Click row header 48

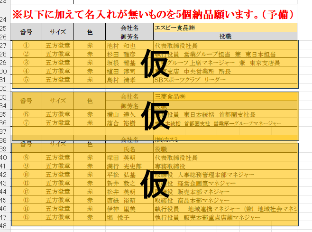point(5,226)
